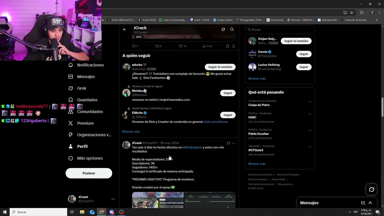
Task: Open Comunidades in the sidebar
Action: click(85, 112)
